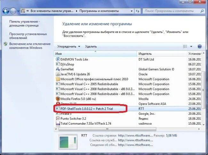Click the DjVuShop program icon
The image size is (208, 155).
58,64
